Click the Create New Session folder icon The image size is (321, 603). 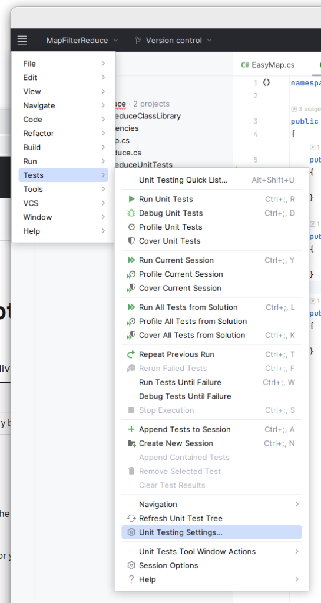(x=131, y=443)
